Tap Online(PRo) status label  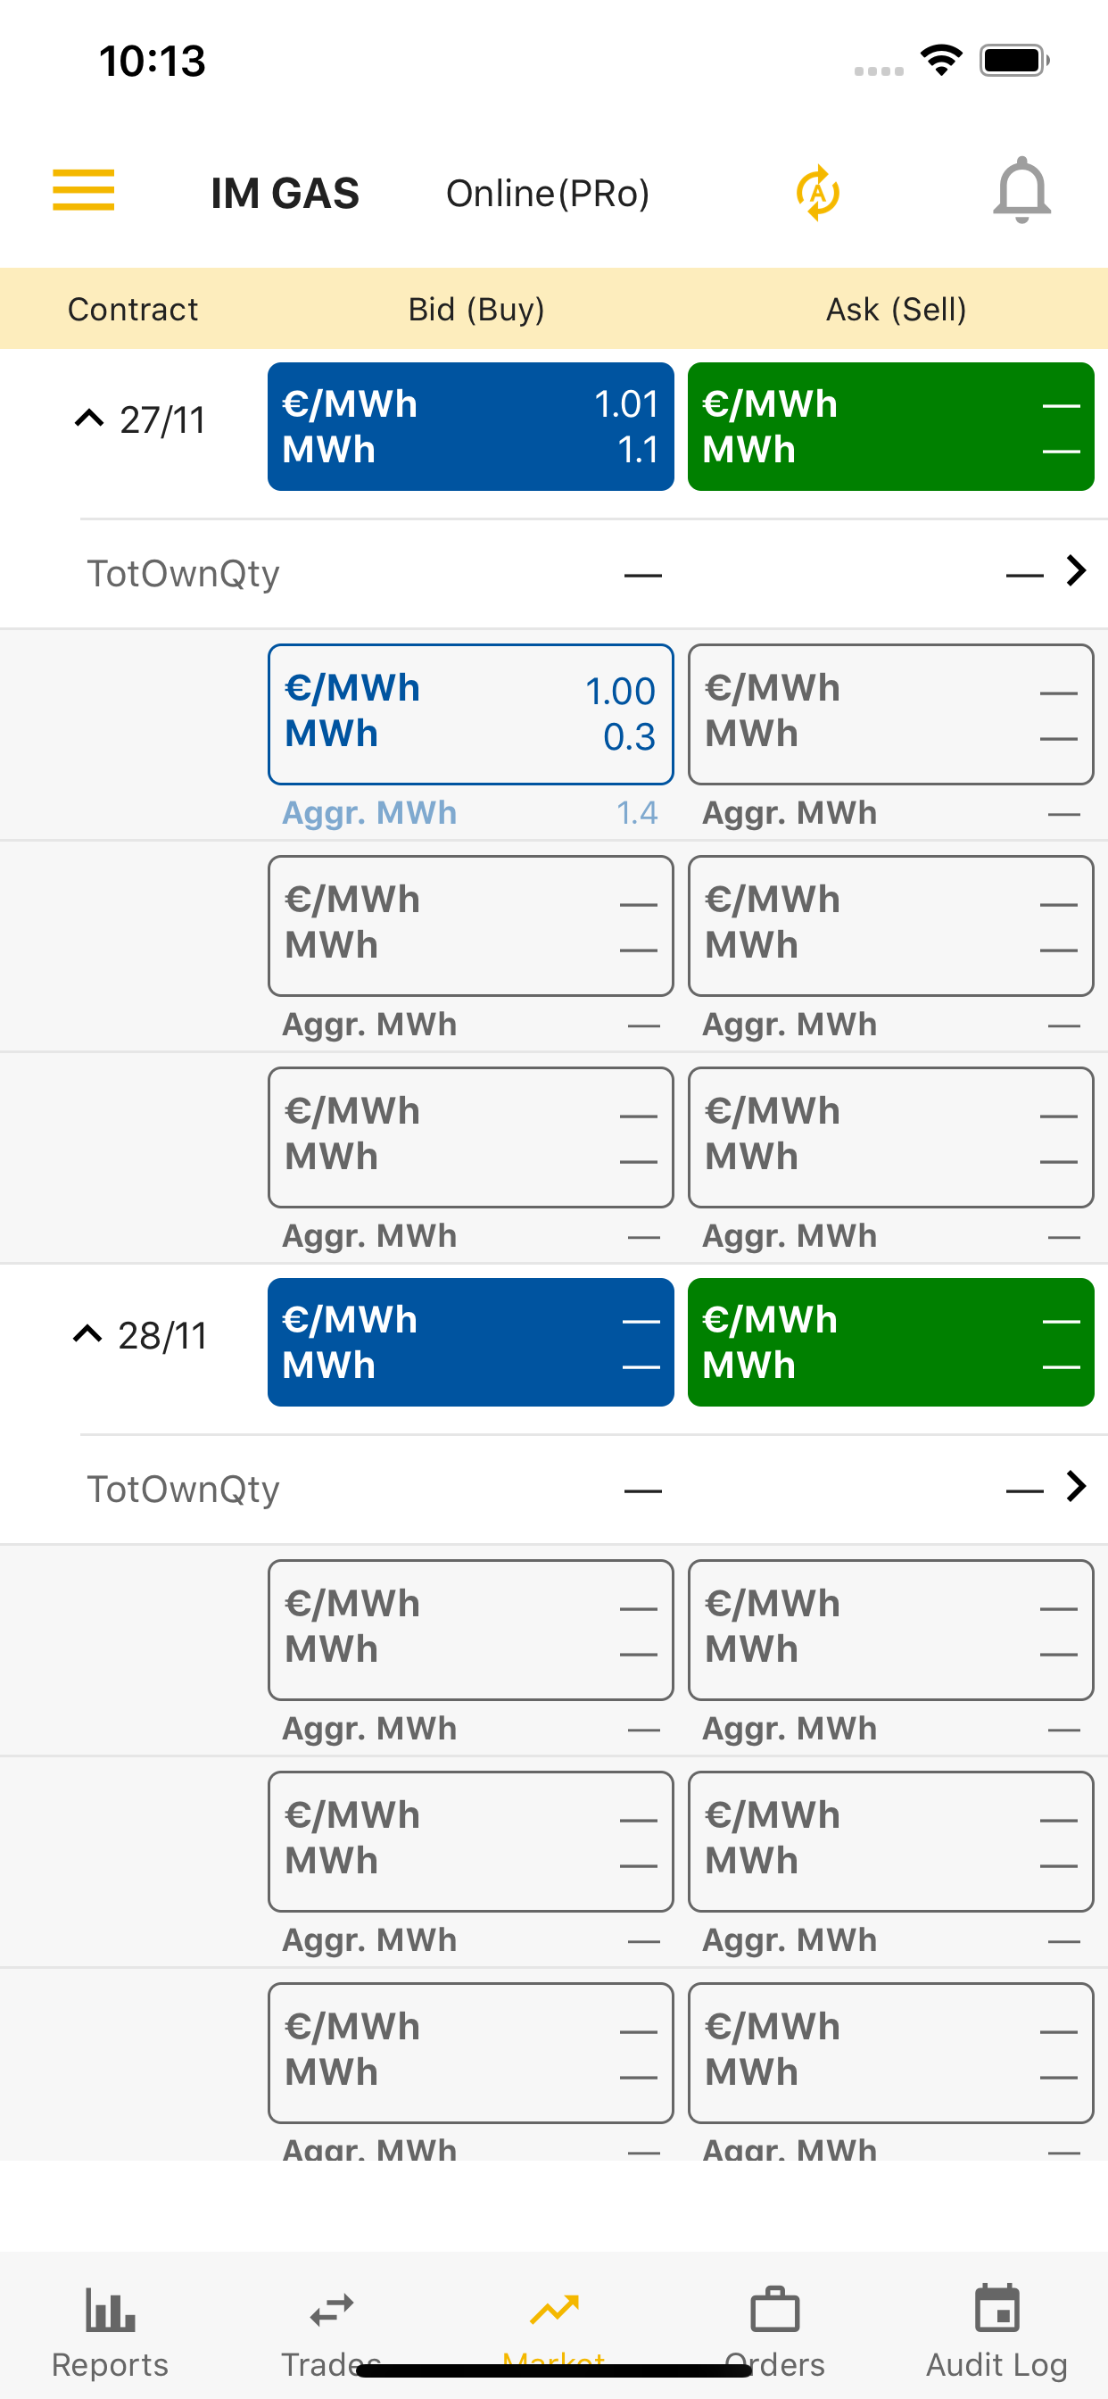tap(548, 194)
